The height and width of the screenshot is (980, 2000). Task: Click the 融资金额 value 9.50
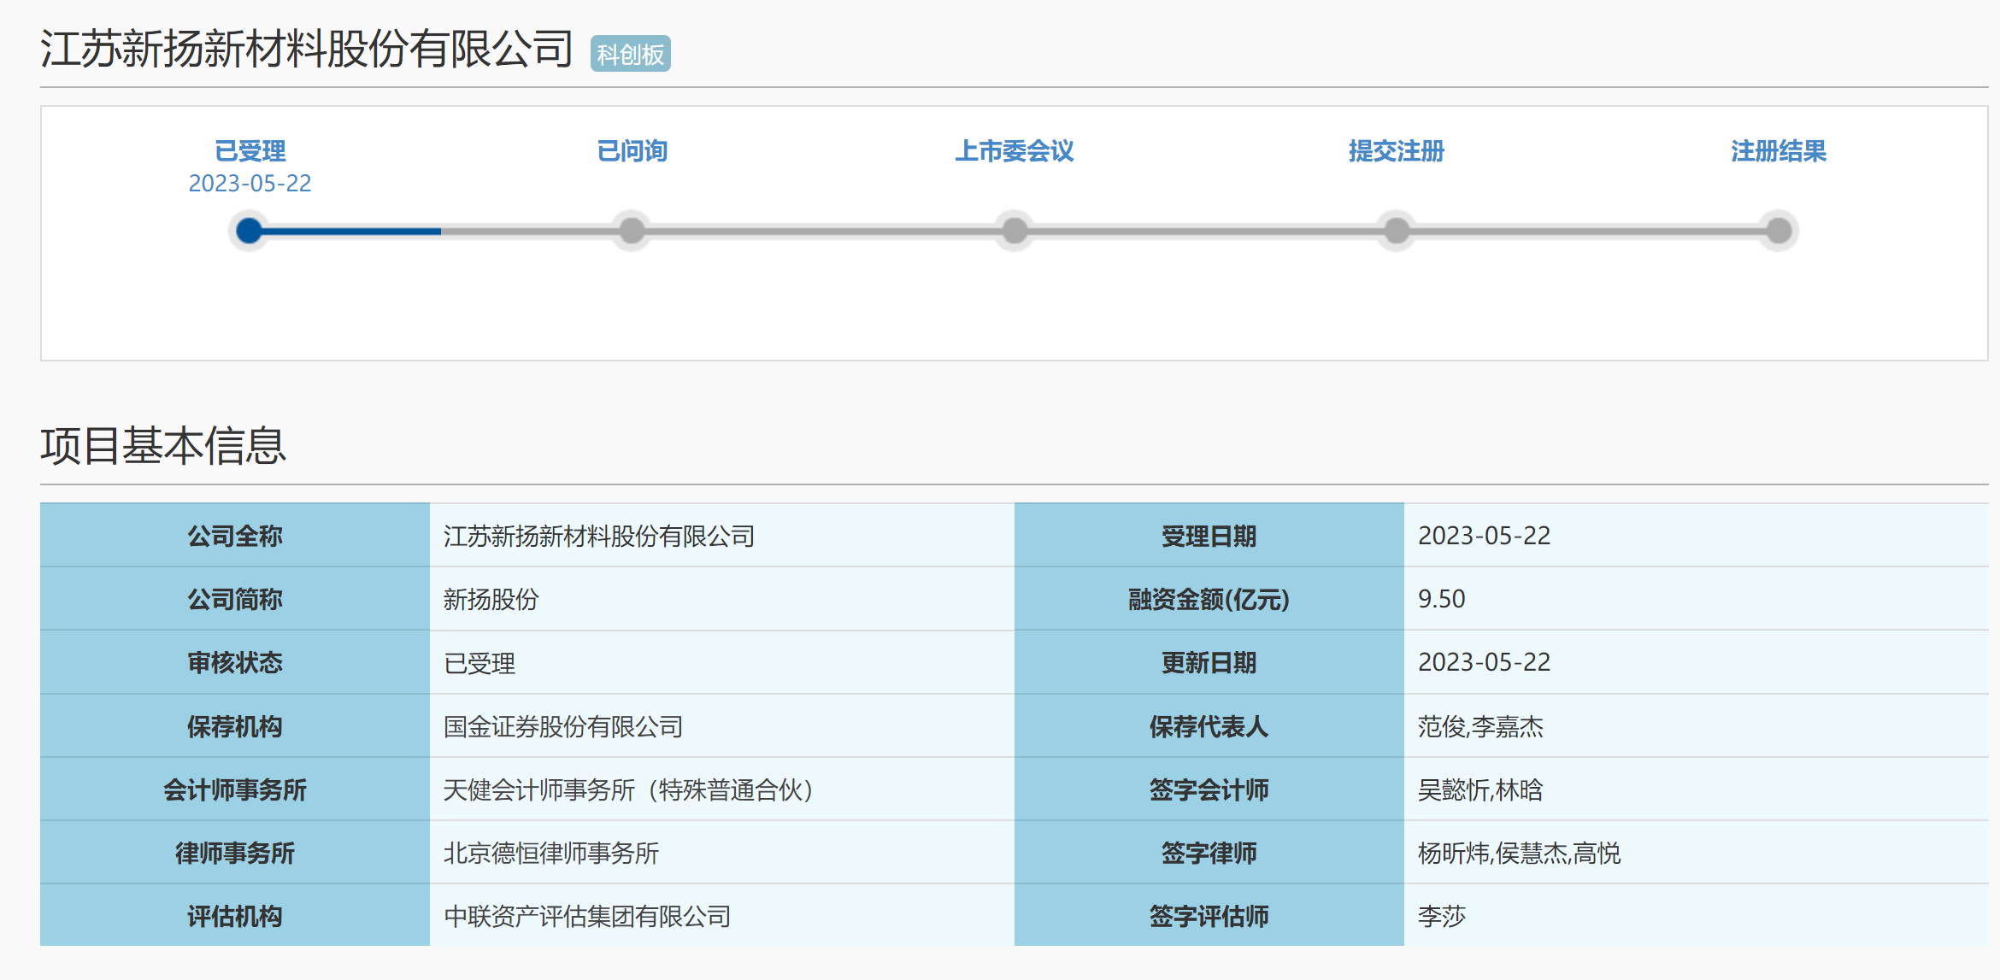[x=1441, y=599]
